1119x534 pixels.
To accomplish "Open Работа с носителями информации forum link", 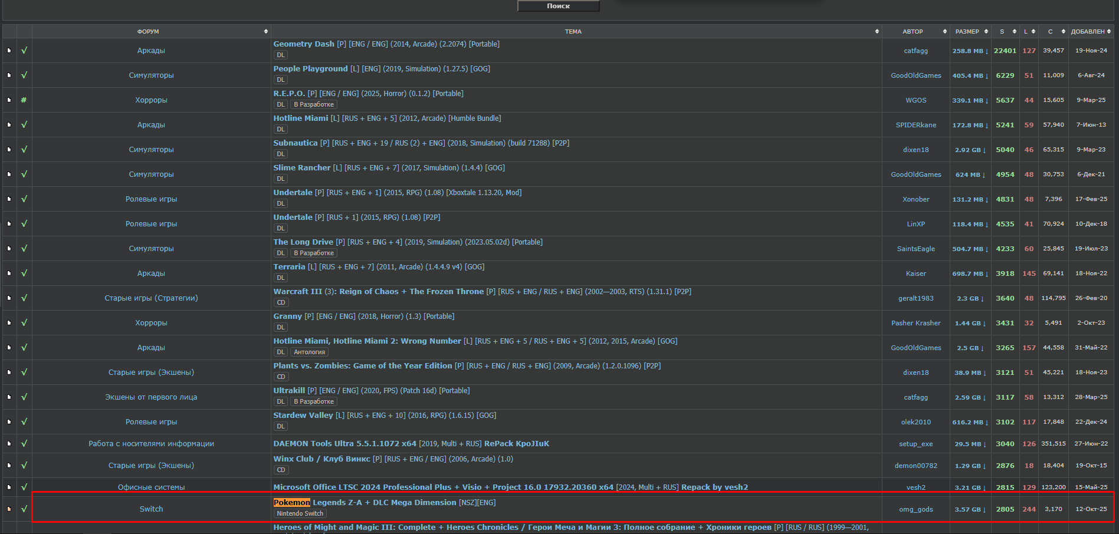I will click(151, 444).
